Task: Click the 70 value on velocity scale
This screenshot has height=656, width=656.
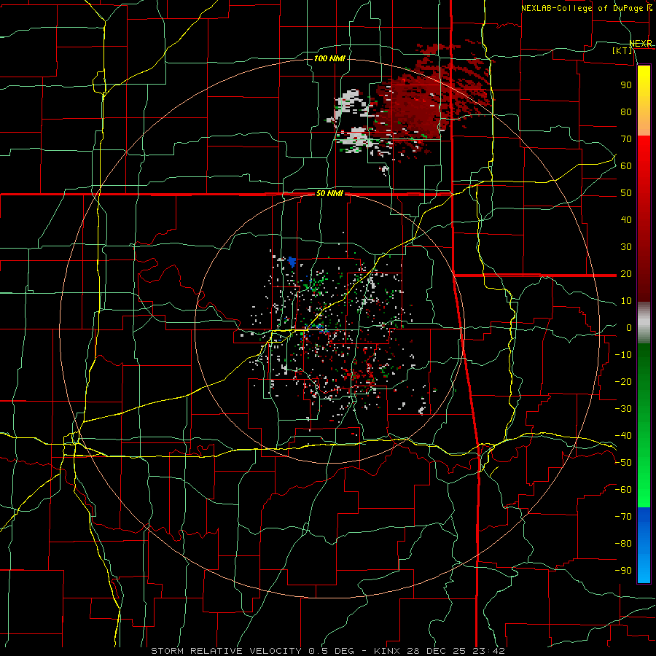Action: click(x=626, y=139)
